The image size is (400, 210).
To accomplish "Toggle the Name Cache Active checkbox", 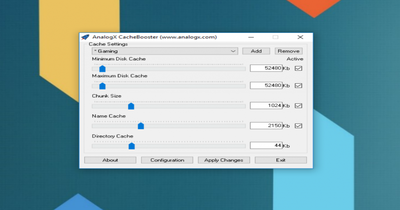I will coord(298,126).
